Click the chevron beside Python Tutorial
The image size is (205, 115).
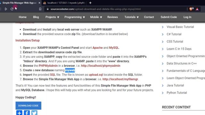(x=163, y=93)
